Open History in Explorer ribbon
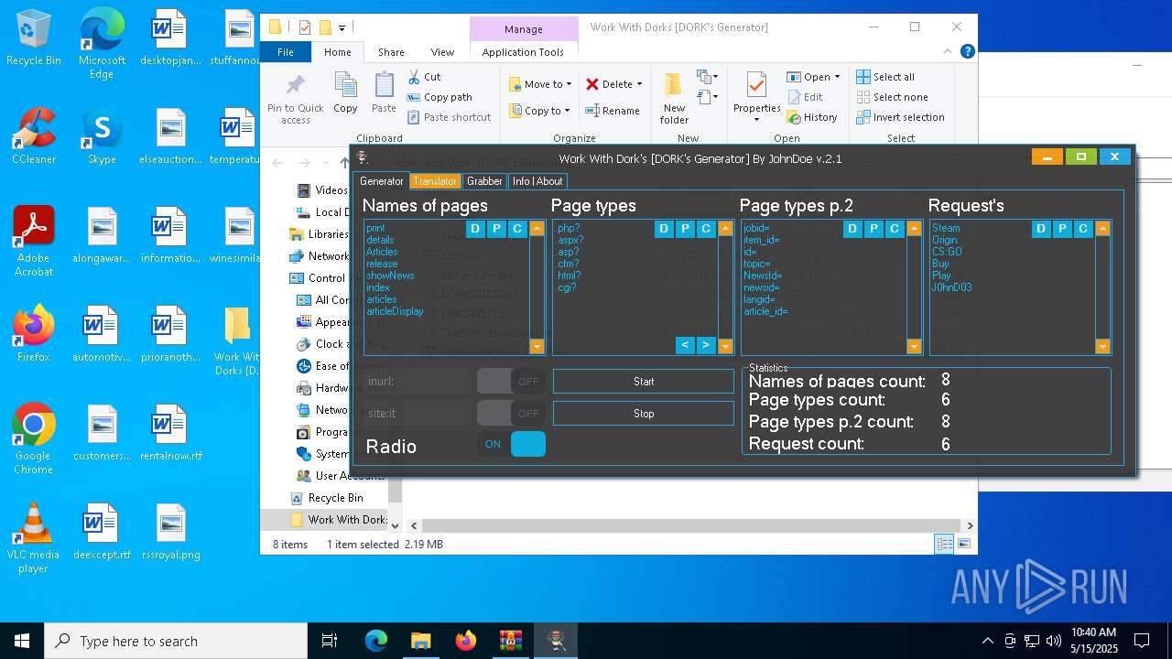Image resolution: width=1172 pixels, height=659 pixels. pyautogui.click(x=812, y=117)
